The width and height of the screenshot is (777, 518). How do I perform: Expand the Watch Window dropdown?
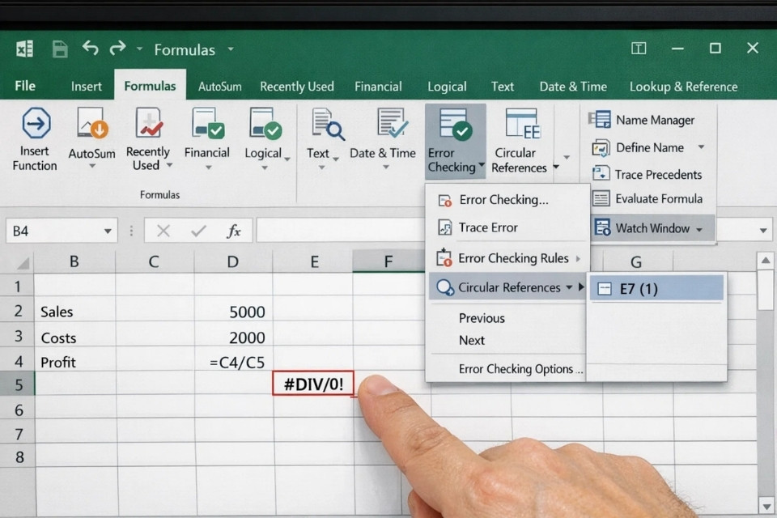tap(699, 229)
